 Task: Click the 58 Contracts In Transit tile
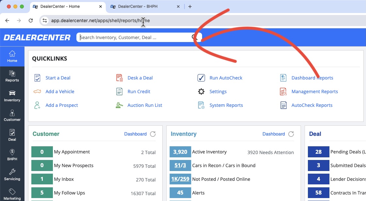(319, 193)
